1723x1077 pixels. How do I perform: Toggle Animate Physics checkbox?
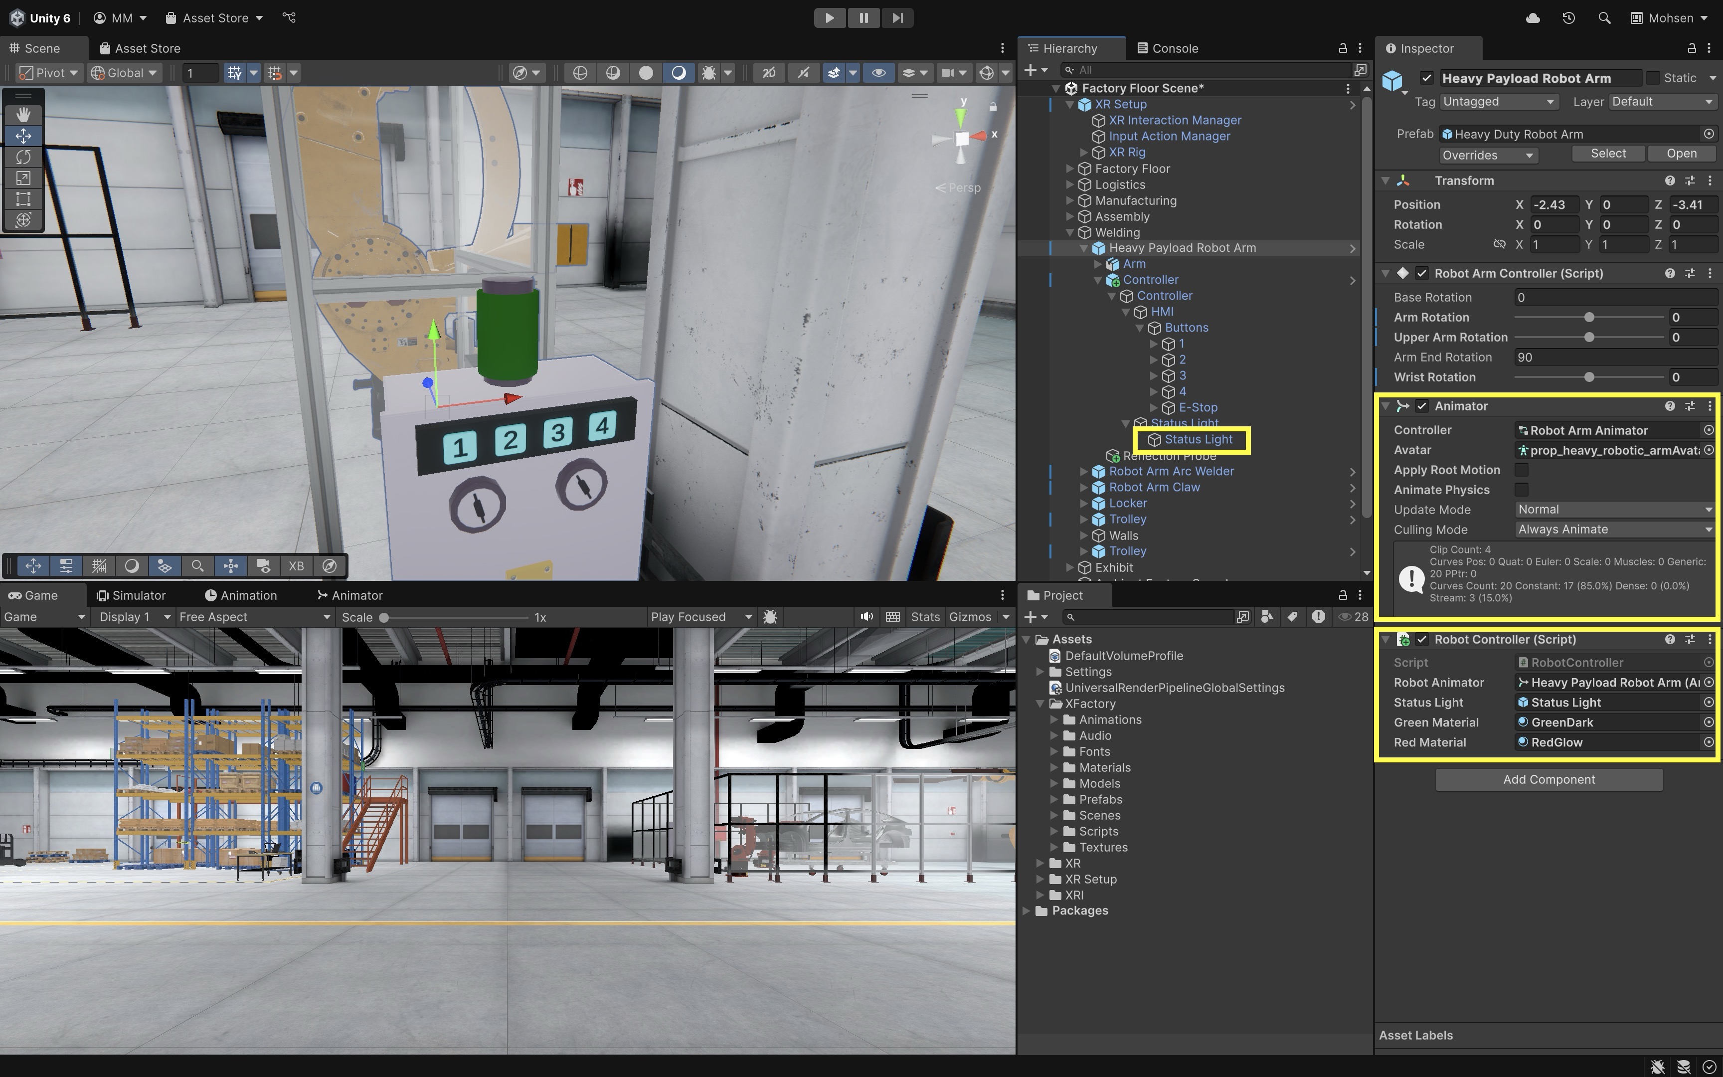[1522, 490]
